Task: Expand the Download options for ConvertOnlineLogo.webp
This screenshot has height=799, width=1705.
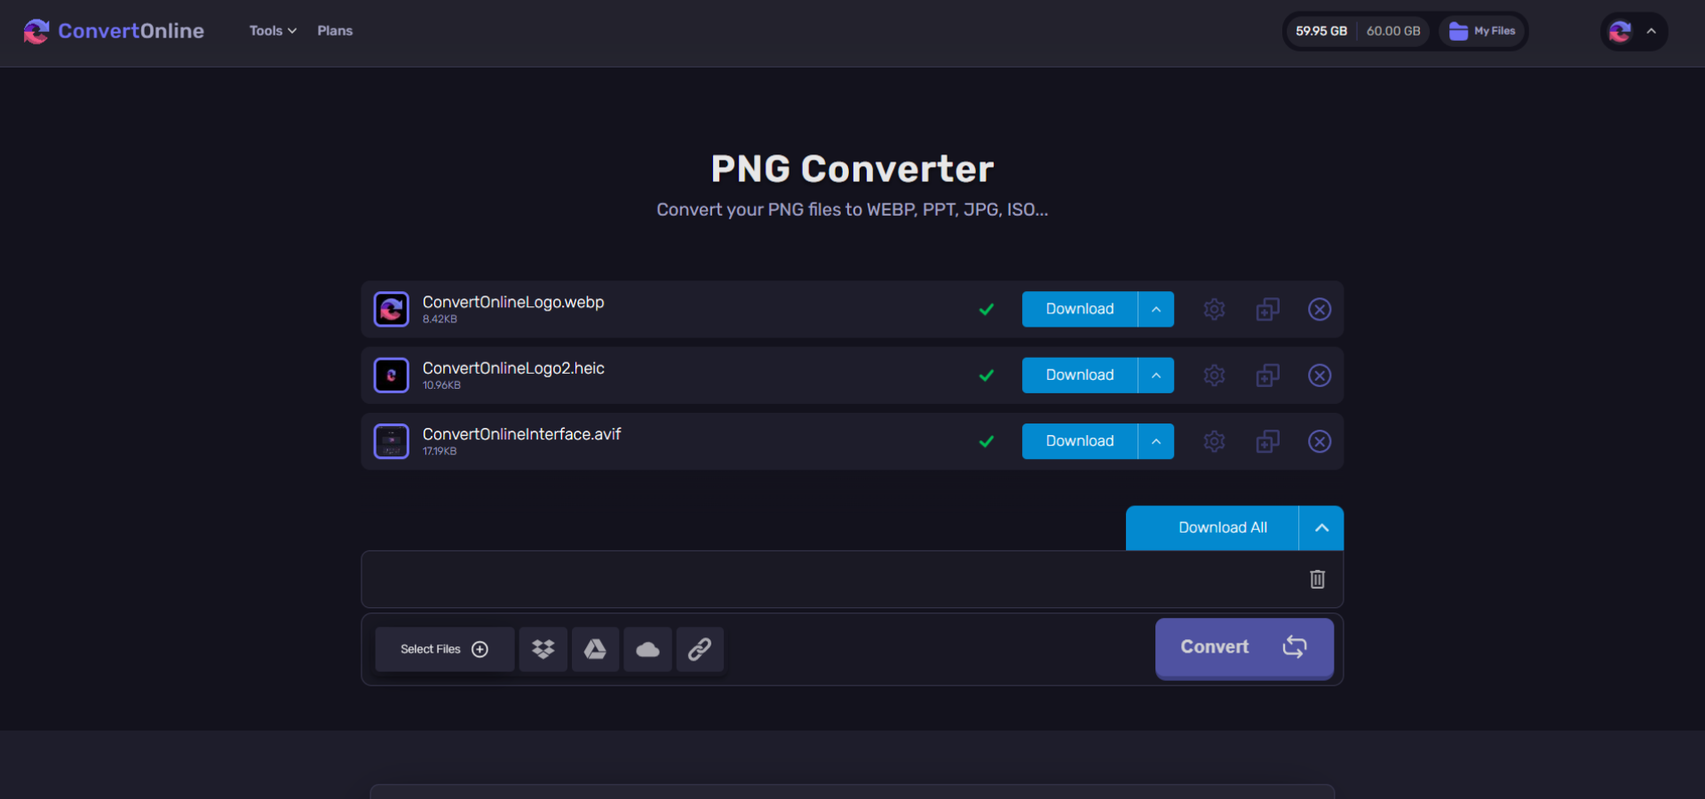Action: [1156, 309]
